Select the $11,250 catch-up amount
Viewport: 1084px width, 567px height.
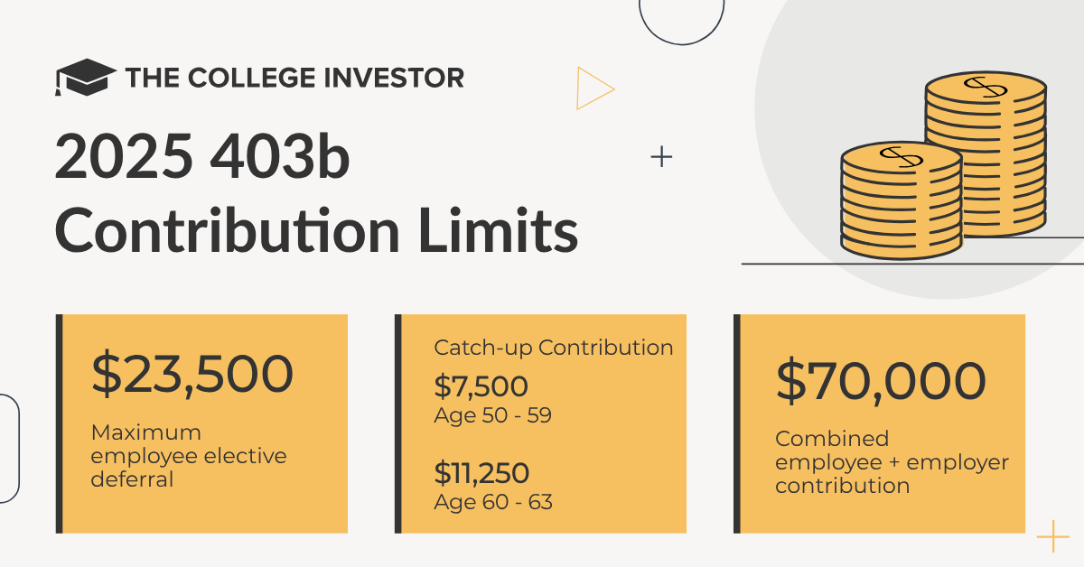(x=481, y=473)
